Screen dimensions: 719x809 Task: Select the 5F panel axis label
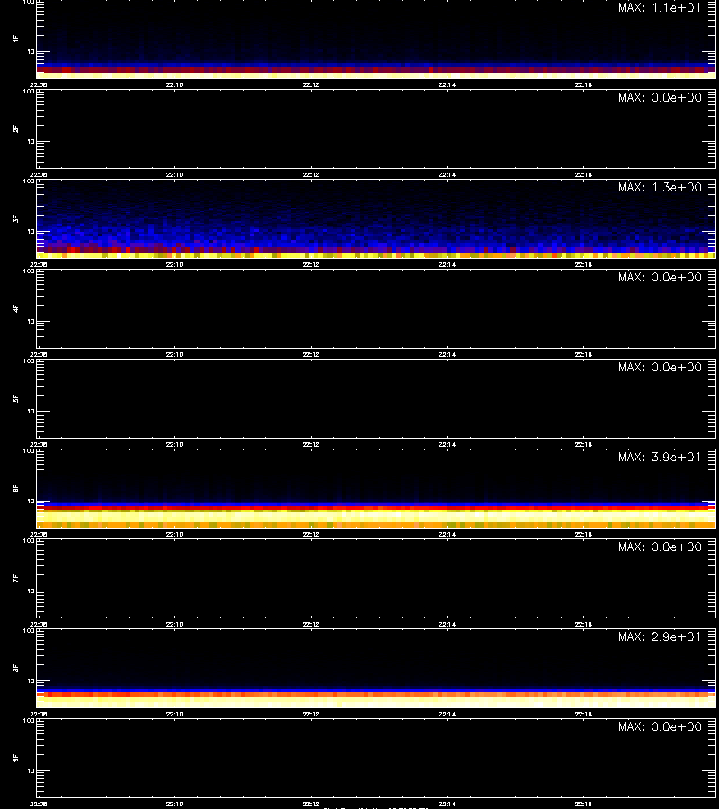(x=16, y=398)
